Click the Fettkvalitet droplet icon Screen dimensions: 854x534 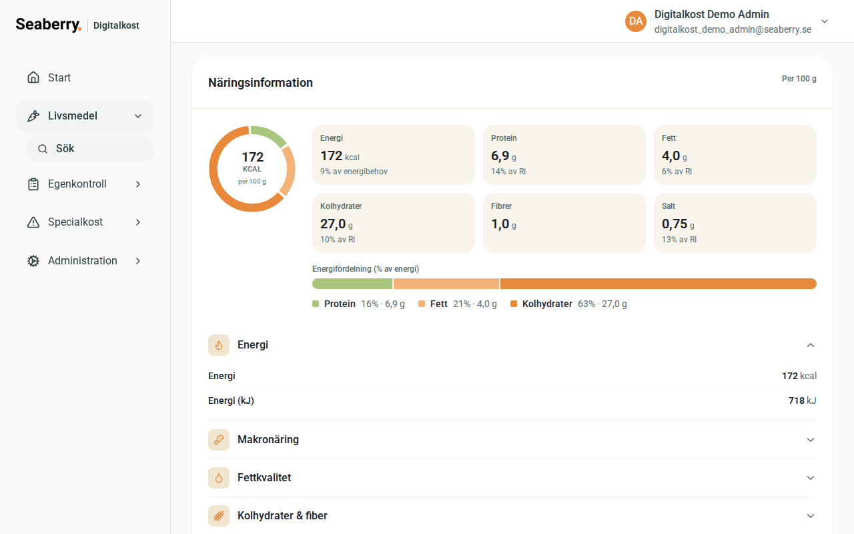click(219, 478)
